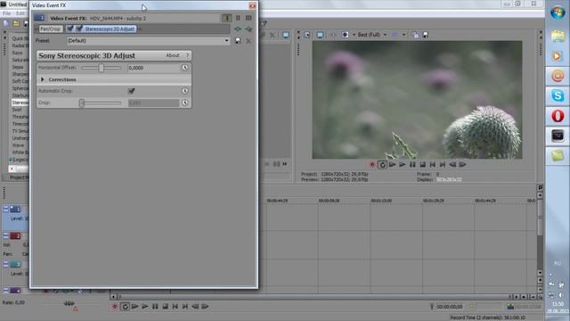570x321 pixels.
Task: Save snapshot to file in preview
Action: [x=426, y=35]
